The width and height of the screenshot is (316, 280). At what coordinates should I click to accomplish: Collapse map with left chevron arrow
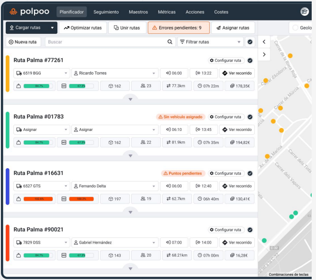(264, 42)
